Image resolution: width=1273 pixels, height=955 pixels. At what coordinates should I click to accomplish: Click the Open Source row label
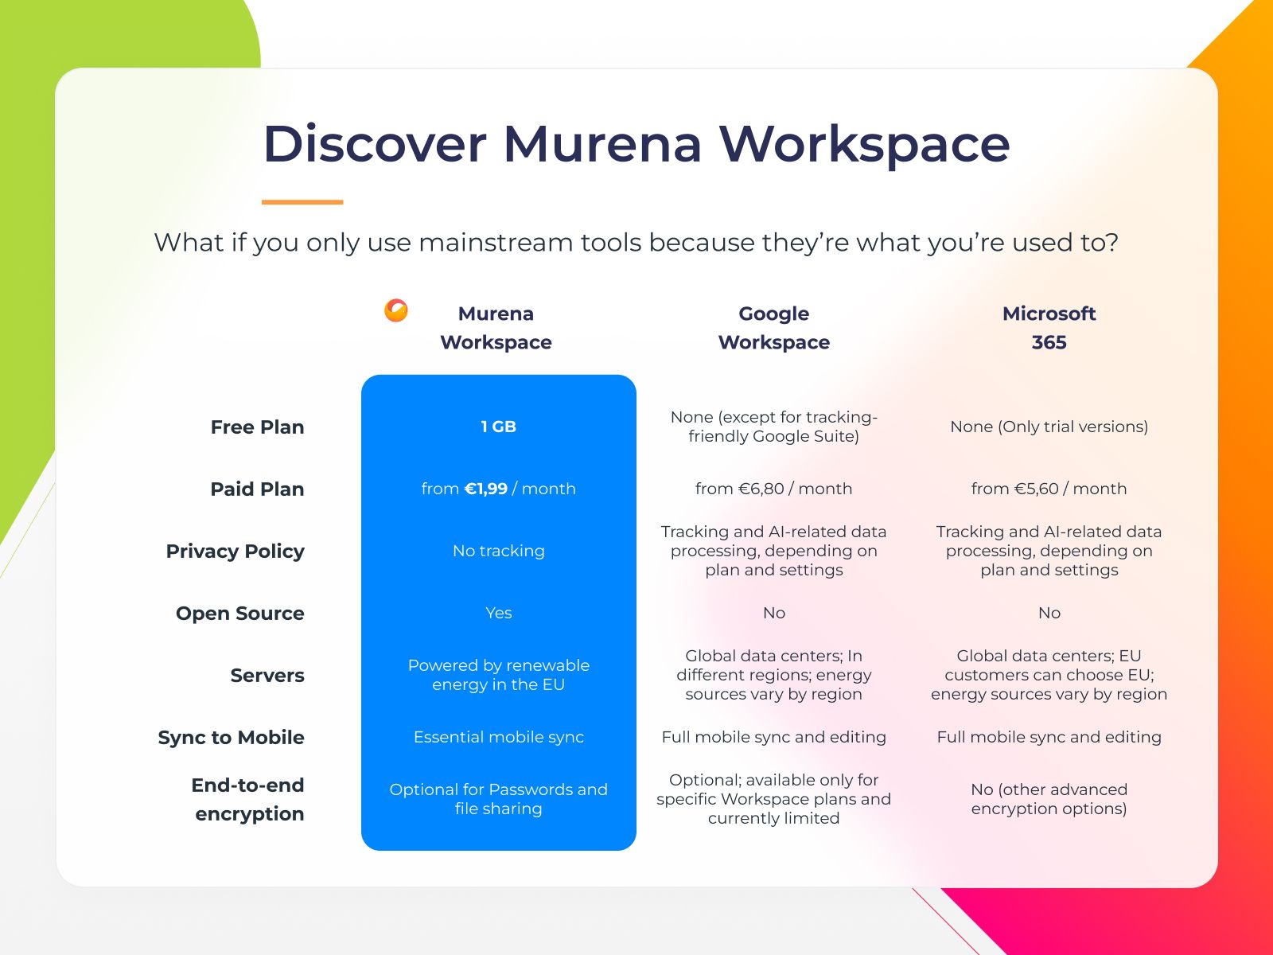click(x=239, y=614)
